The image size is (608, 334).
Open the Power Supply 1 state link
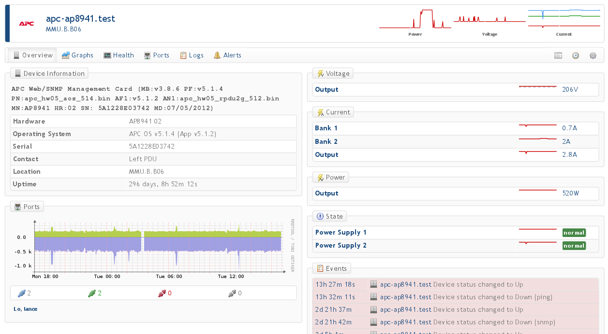point(341,232)
